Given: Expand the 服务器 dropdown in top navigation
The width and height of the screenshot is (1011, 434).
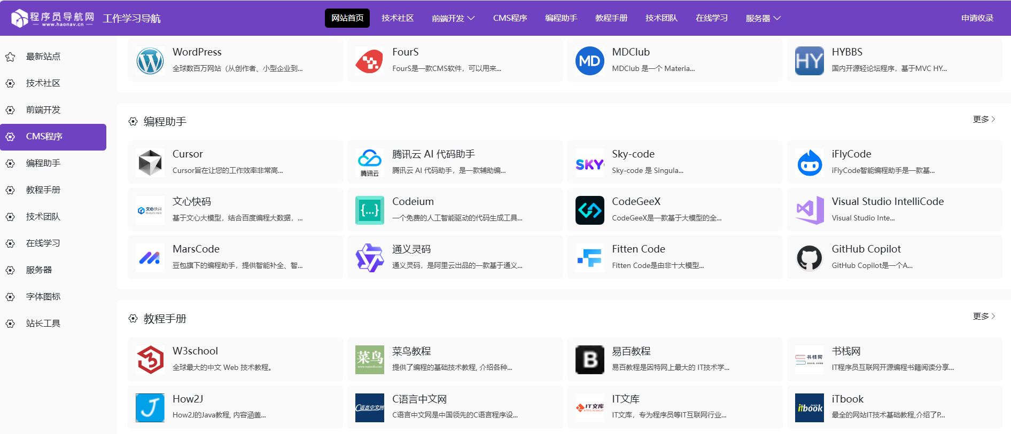Looking at the screenshot, I should click(763, 18).
